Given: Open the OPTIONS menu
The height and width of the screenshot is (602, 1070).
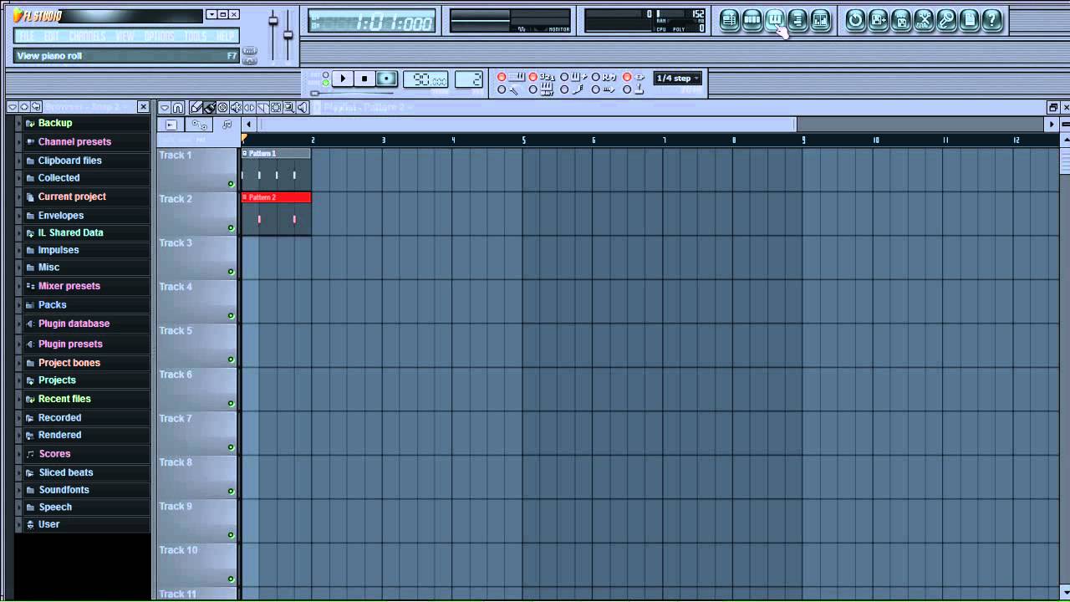Looking at the screenshot, I should coord(159,36).
